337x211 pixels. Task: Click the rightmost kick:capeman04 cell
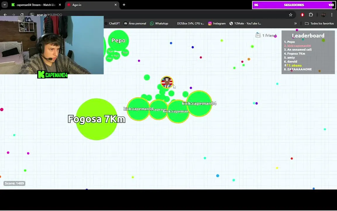[199, 103]
